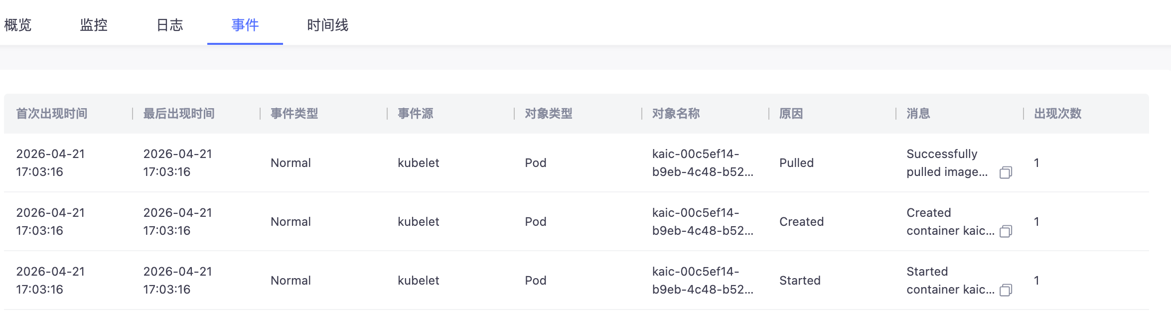Click the 事件源 column header
The image size is (1171, 317).
click(x=416, y=114)
